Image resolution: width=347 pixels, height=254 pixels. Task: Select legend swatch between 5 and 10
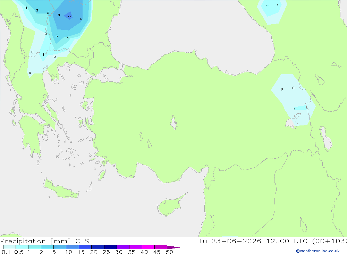60,247
